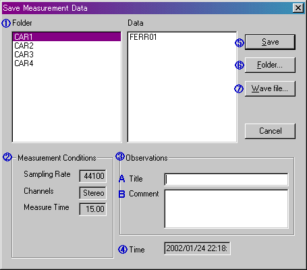Click the circled 1 marker by Folder label
Image resolution: width=307 pixels, height=270 pixels.
(x=6, y=23)
